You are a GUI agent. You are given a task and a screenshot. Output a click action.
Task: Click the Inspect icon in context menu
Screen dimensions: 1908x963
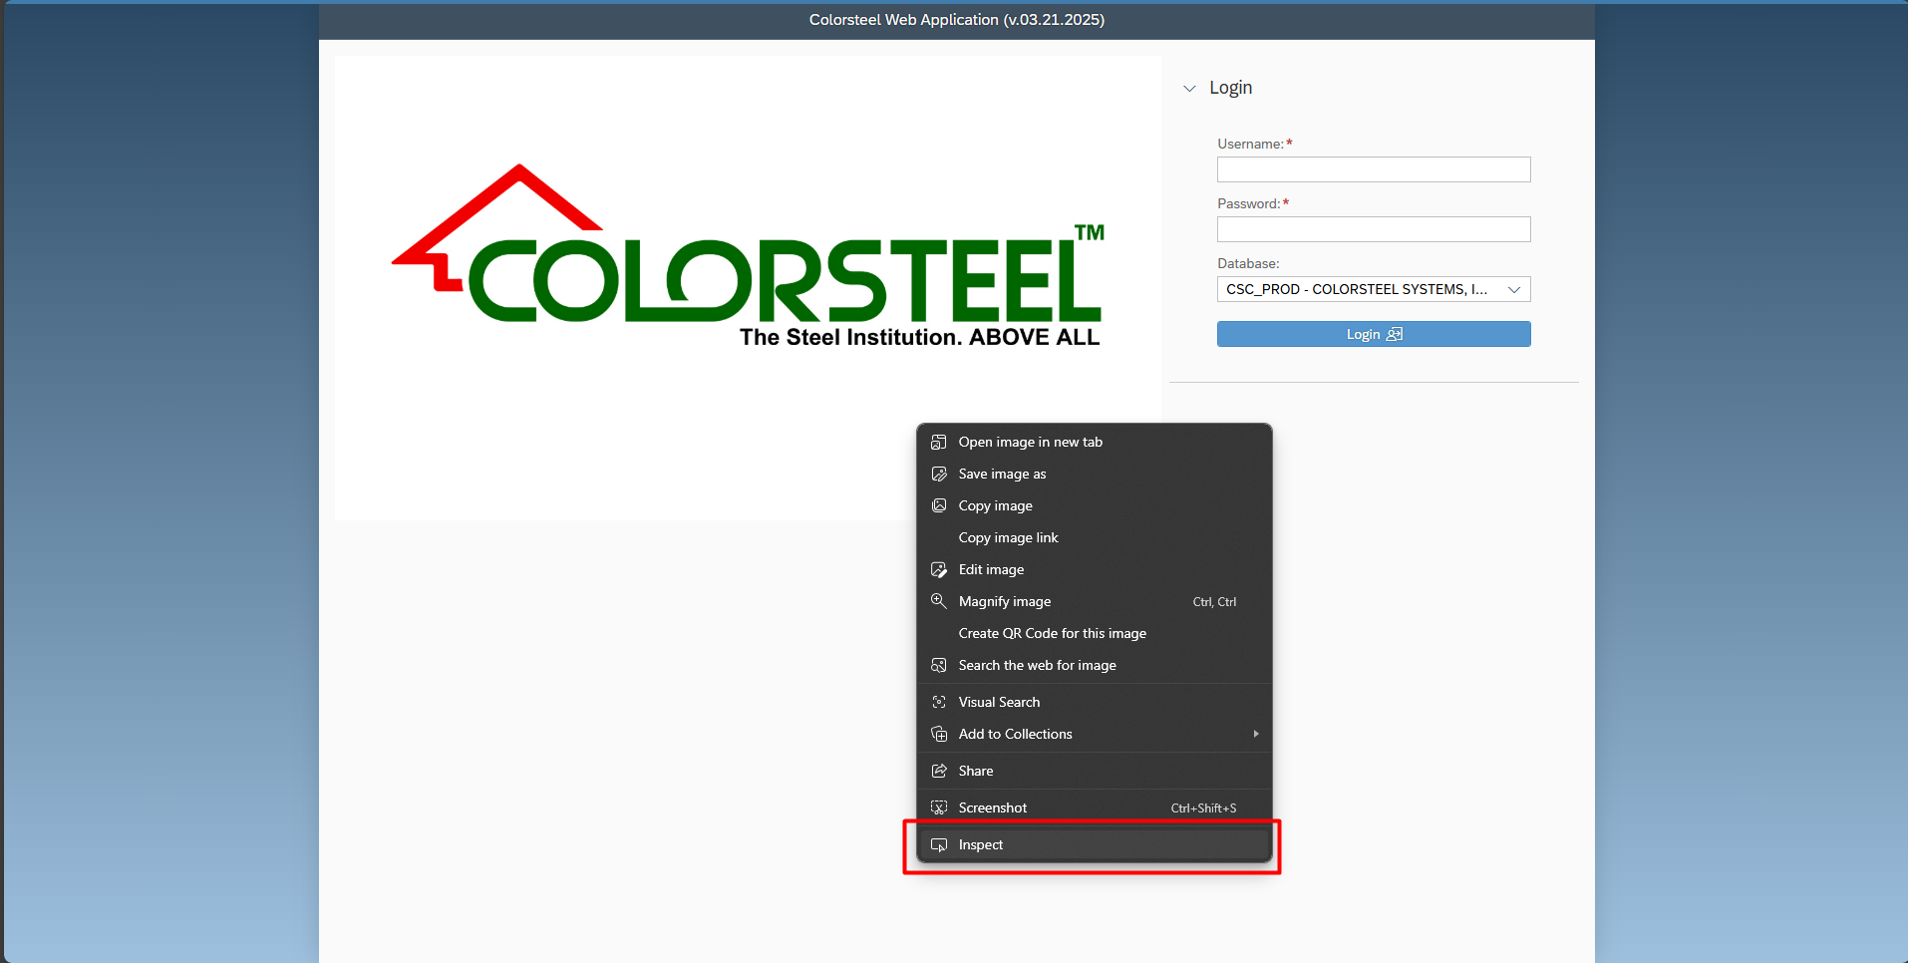938,844
